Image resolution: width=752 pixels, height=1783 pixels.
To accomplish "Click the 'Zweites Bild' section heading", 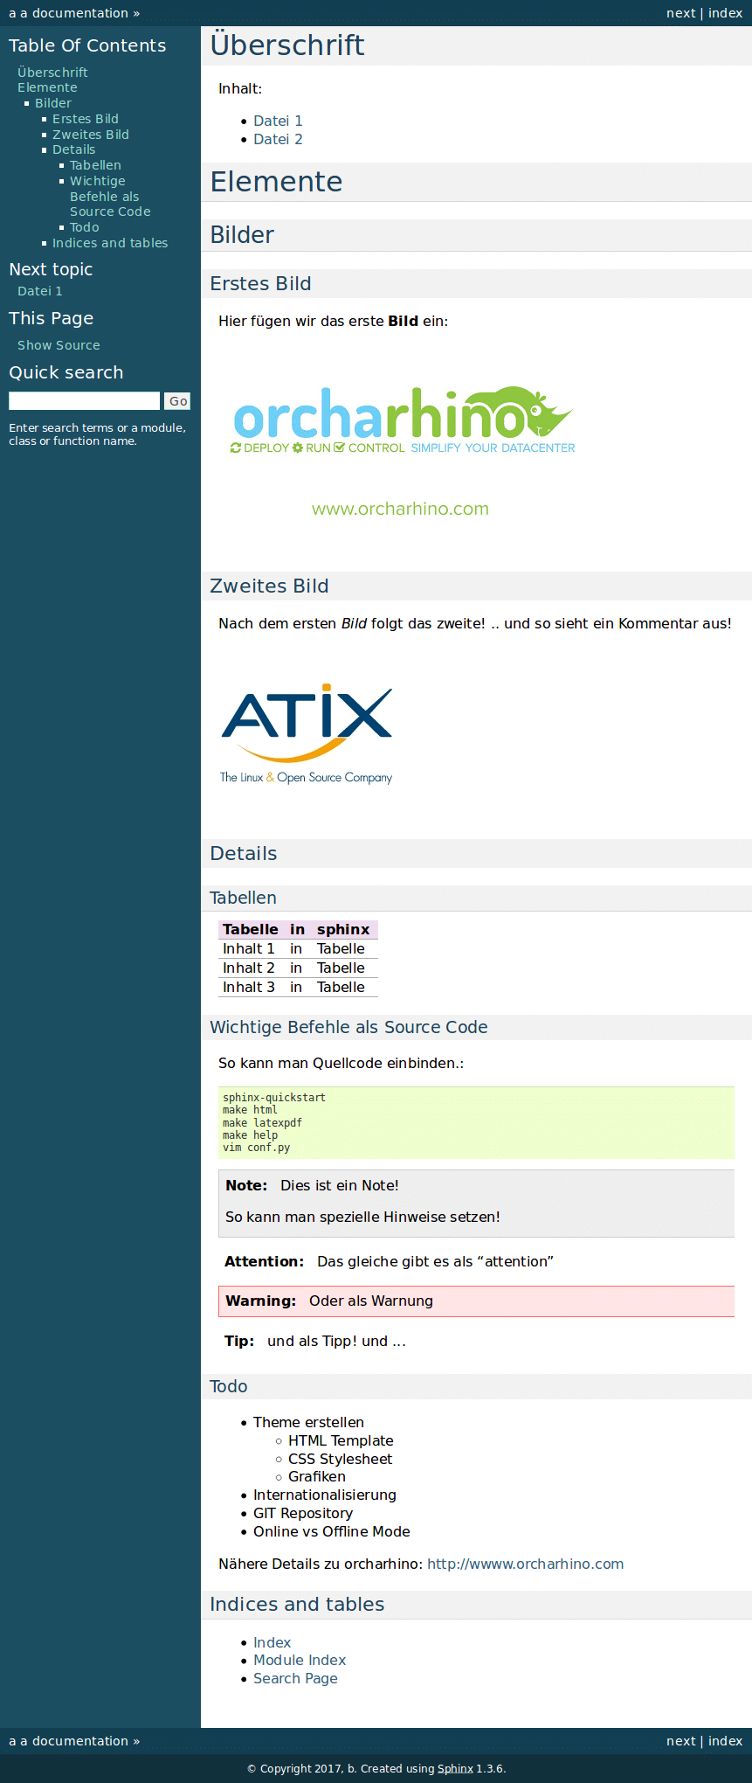I will click(269, 586).
